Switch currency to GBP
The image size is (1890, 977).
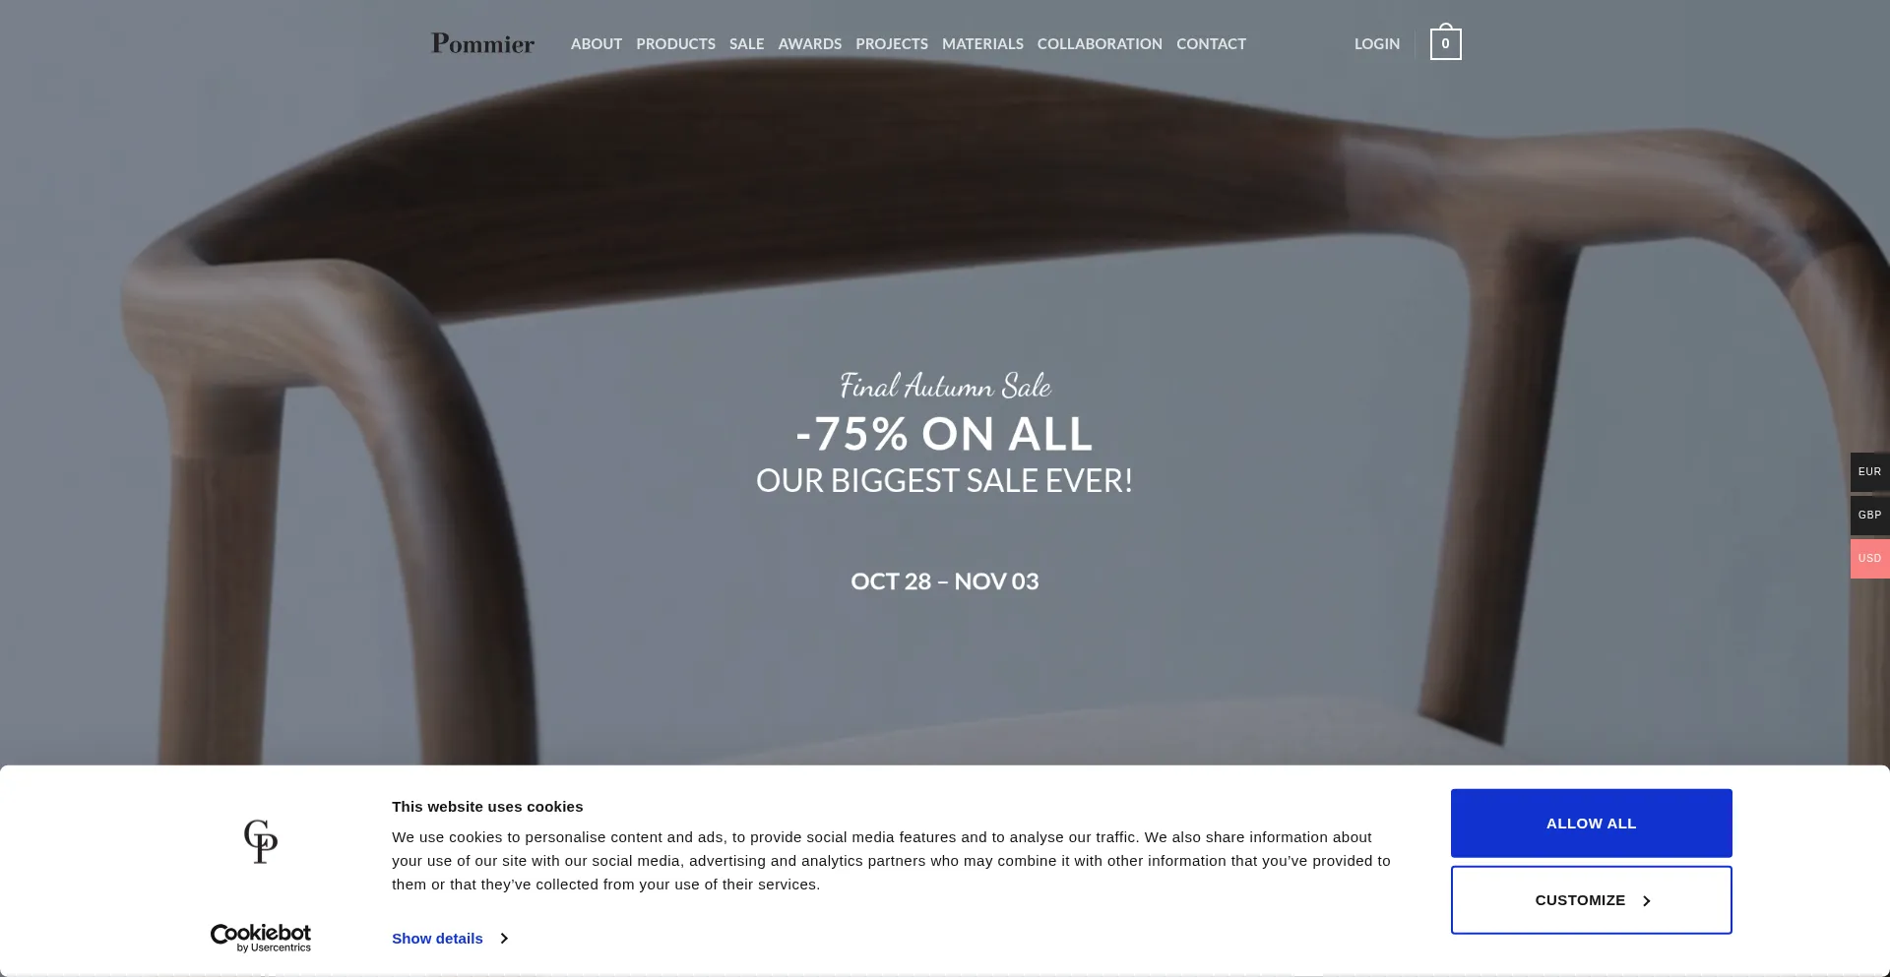click(1869, 516)
